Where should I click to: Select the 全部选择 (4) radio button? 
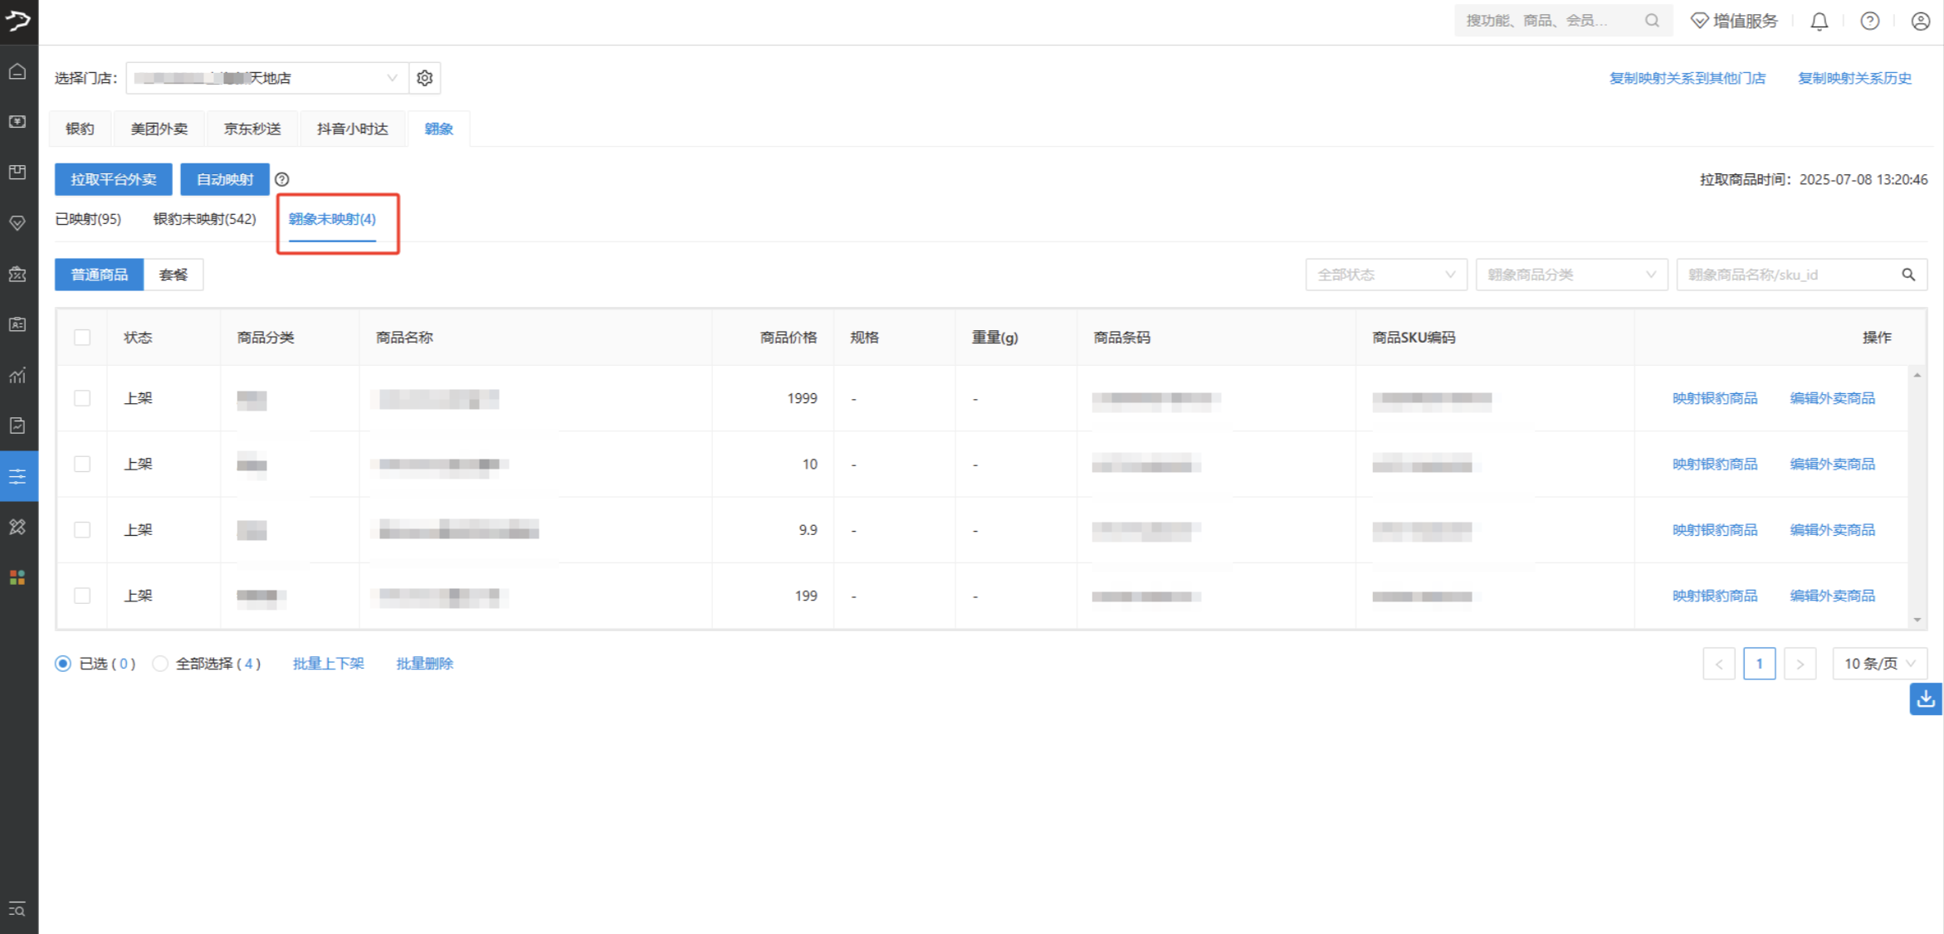click(160, 664)
